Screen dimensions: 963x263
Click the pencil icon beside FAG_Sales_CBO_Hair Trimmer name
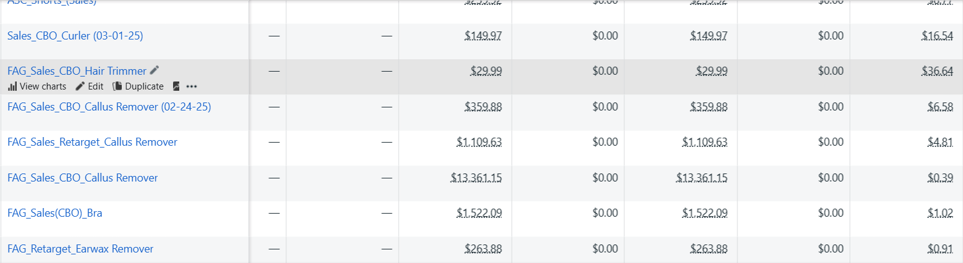pyautogui.click(x=155, y=70)
